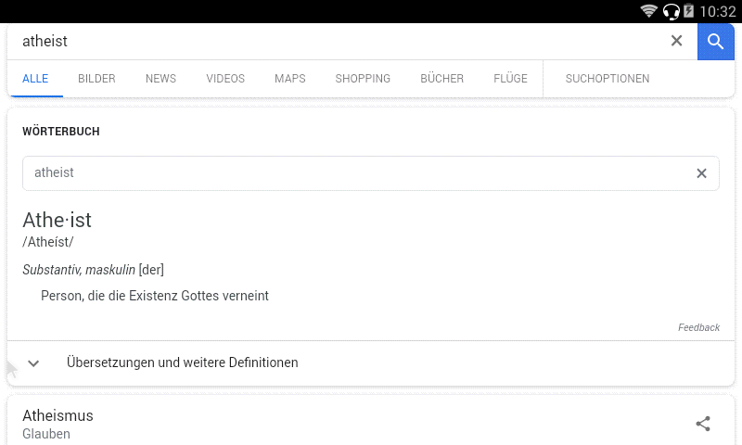This screenshot has height=445, width=742.
Task: Clear the dictionary search field
Action: [x=701, y=173]
